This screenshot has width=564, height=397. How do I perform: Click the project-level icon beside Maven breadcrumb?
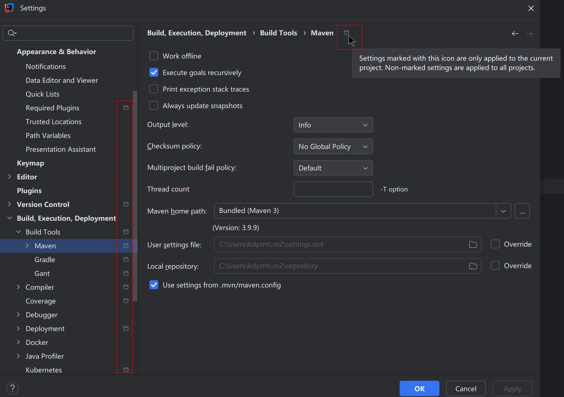click(346, 33)
